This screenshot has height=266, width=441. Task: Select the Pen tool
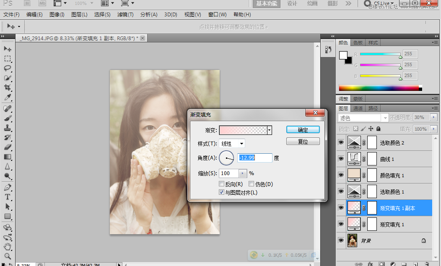click(8, 187)
